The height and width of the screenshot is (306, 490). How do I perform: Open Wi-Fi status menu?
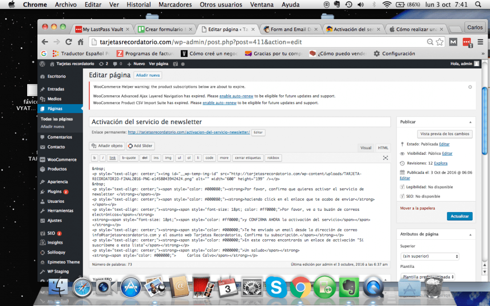[x=387, y=4]
